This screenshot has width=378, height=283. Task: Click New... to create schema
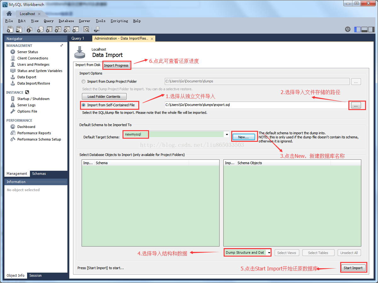coord(243,137)
